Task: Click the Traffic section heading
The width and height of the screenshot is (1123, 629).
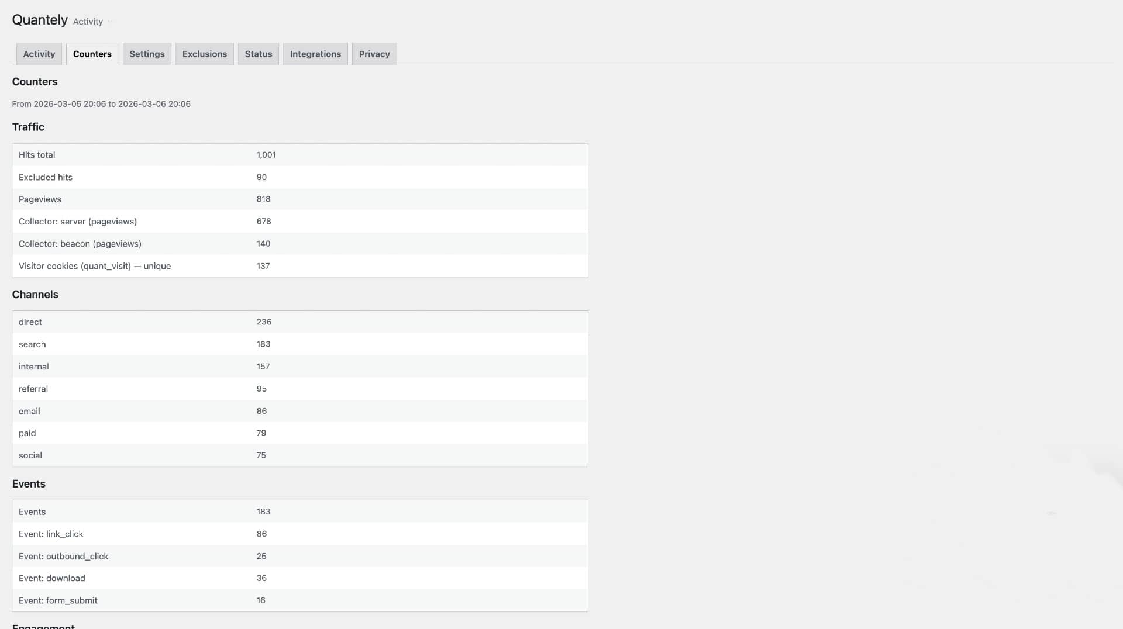Action: click(28, 127)
